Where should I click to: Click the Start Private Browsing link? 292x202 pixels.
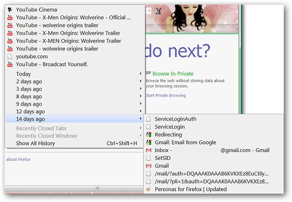pyautogui.click(x=166, y=96)
